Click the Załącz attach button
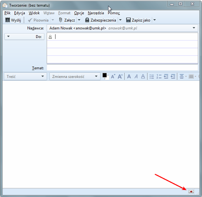202x197 pixels. (x=67, y=20)
